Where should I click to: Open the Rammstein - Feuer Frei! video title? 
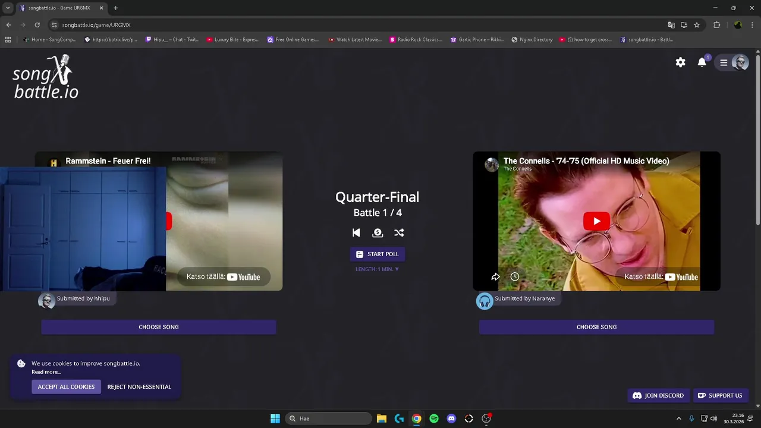click(108, 161)
